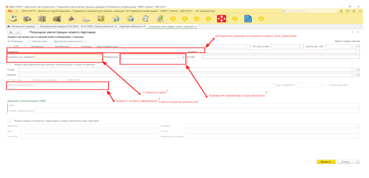Image resolution: width=369 pixels, height=178 pixels.
Task: Check the Другой вид деятельности checkbox
Action: point(85,41)
